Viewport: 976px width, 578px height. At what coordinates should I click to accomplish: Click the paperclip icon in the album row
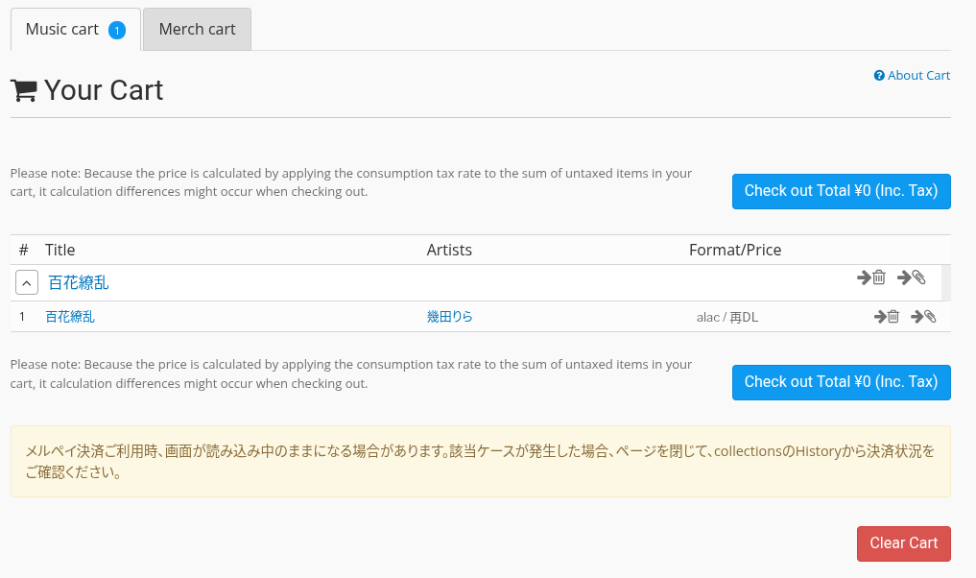point(918,277)
